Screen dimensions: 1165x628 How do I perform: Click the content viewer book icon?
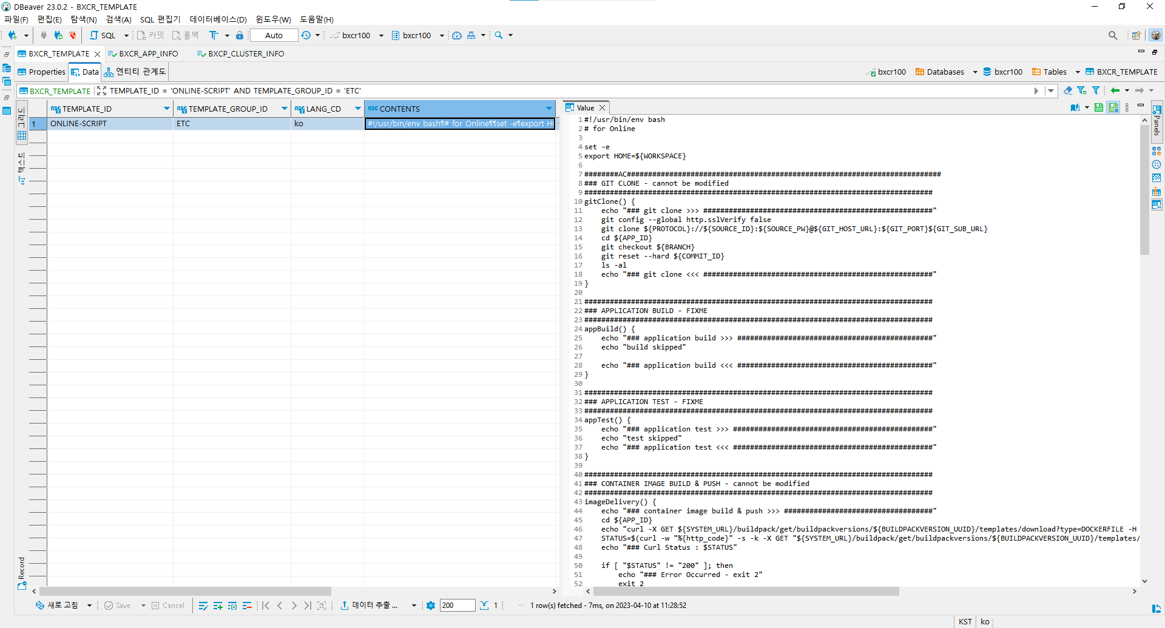coord(1075,107)
